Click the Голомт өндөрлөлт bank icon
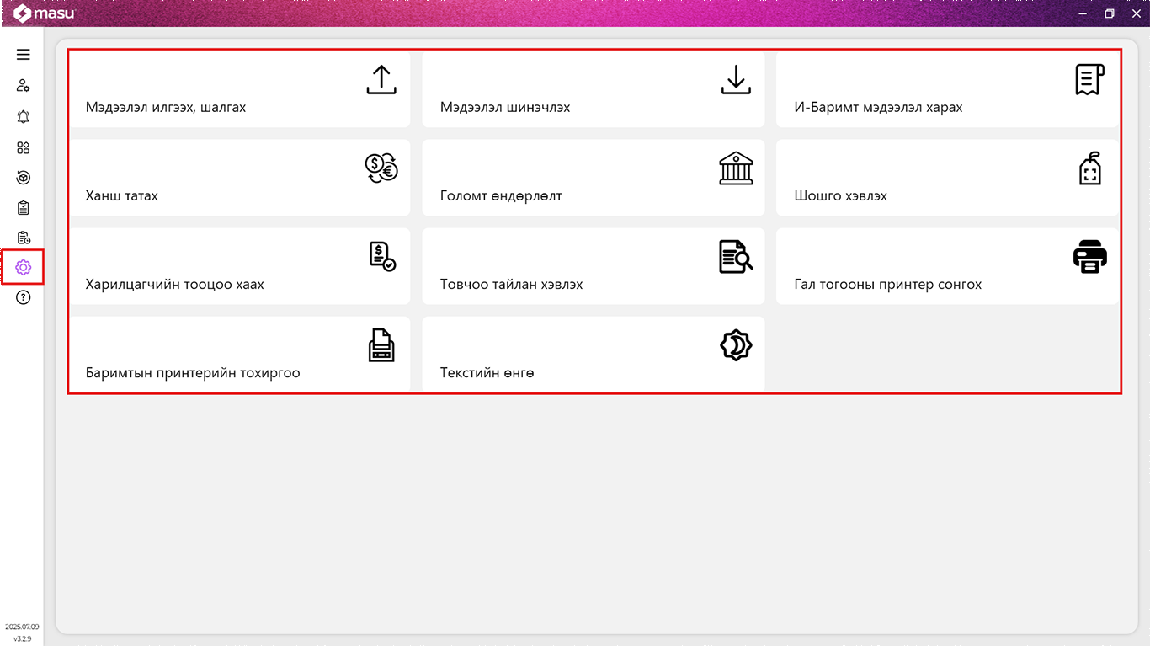Screen dimensions: 1150x646 tap(736, 168)
